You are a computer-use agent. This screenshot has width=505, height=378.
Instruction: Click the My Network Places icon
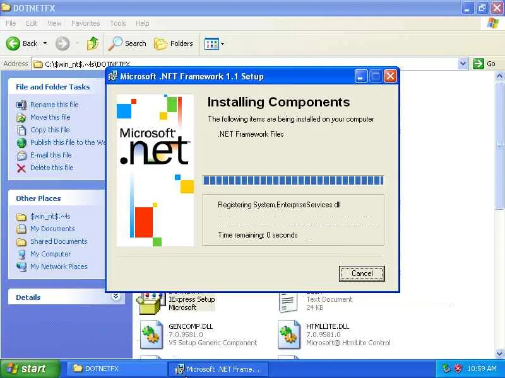(21, 266)
